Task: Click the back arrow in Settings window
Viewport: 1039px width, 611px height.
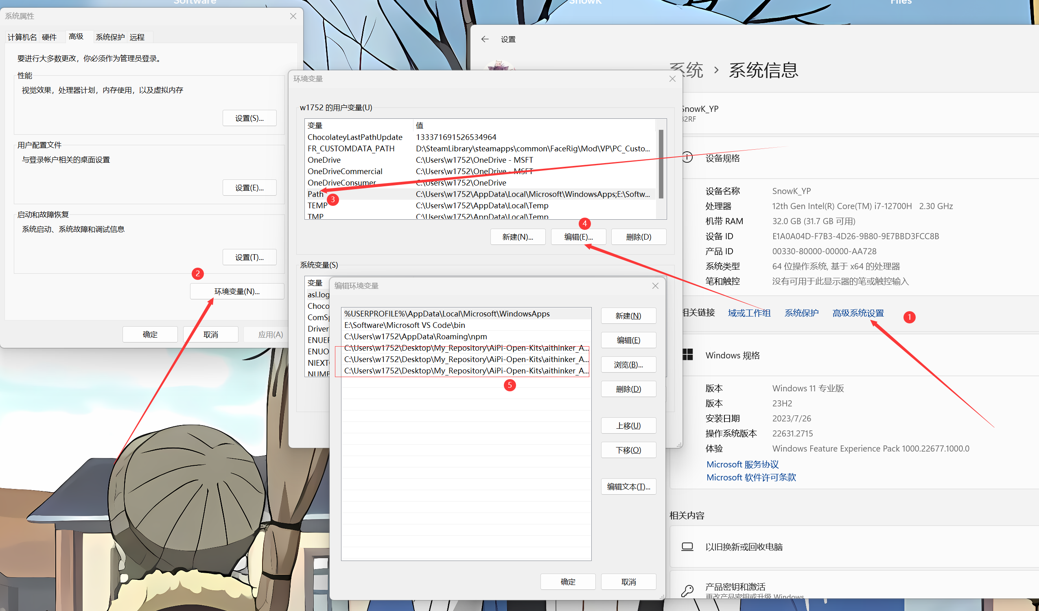Action: pyautogui.click(x=484, y=39)
